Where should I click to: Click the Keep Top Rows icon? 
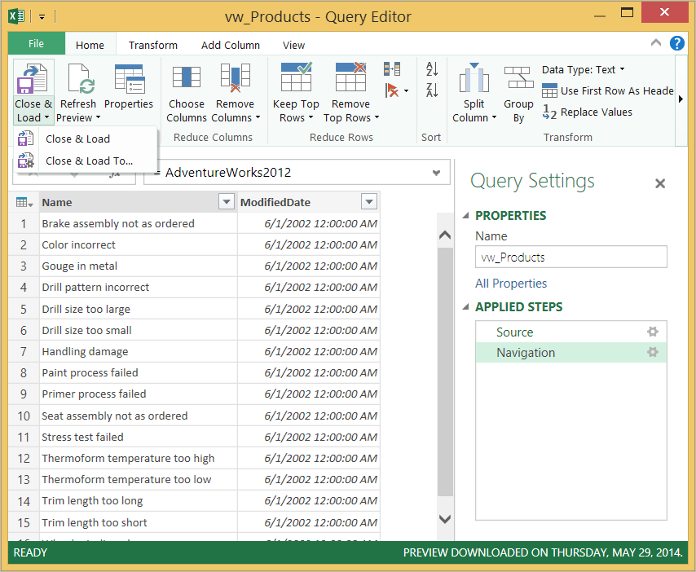pos(296,77)
